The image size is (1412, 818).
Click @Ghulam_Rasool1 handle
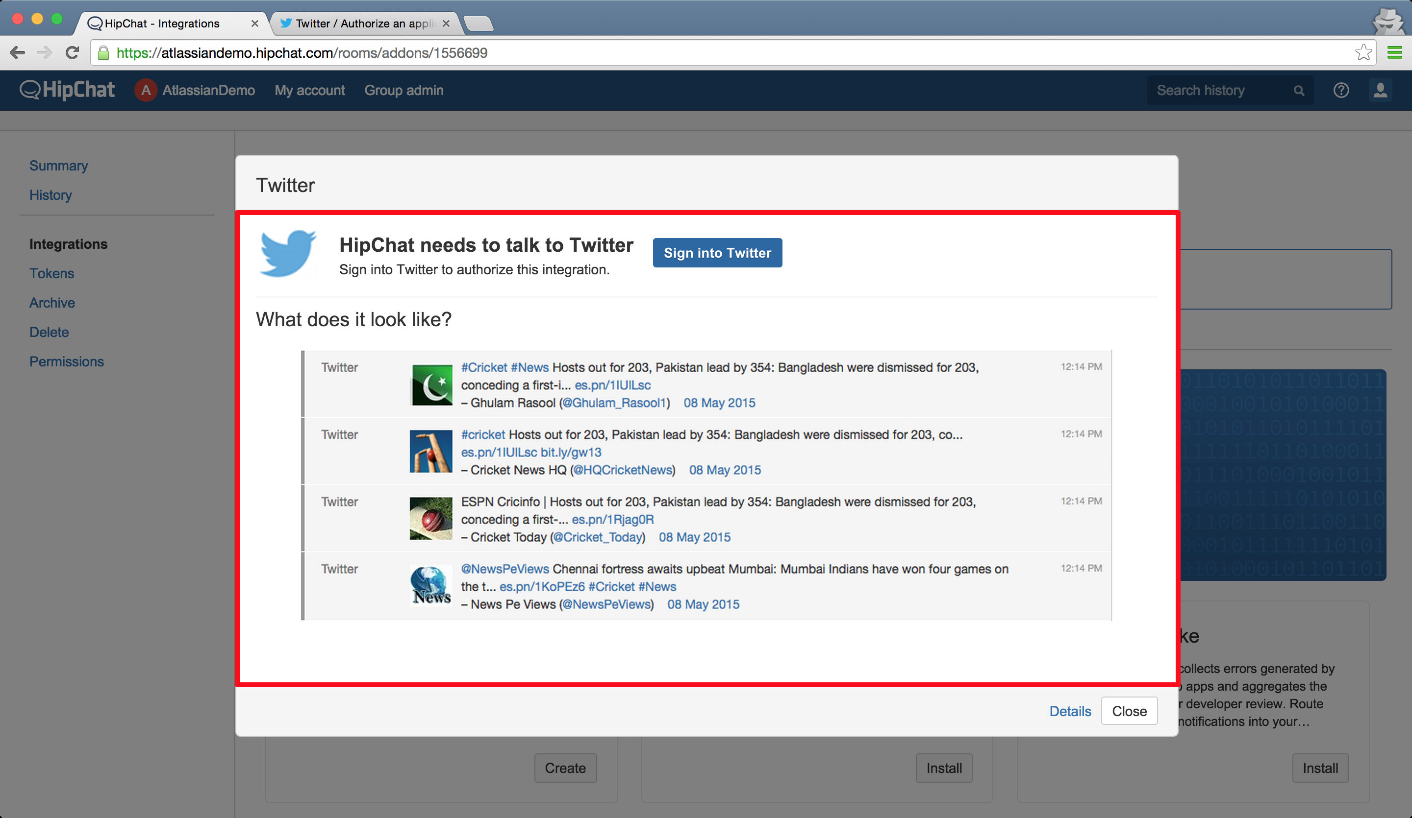[x=614, y=403]
